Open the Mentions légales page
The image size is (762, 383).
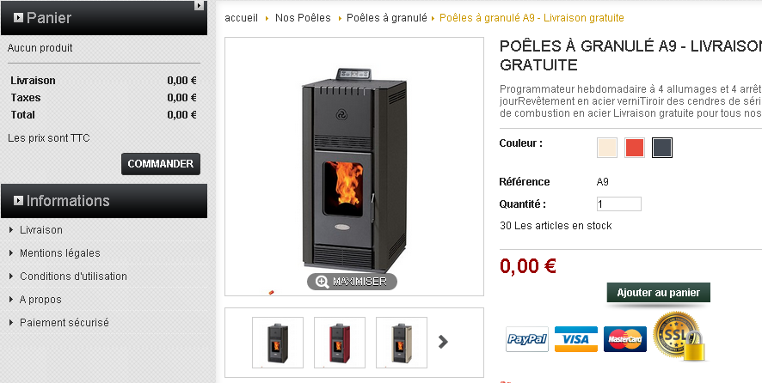pyautogui.click(x=60, y=253)
